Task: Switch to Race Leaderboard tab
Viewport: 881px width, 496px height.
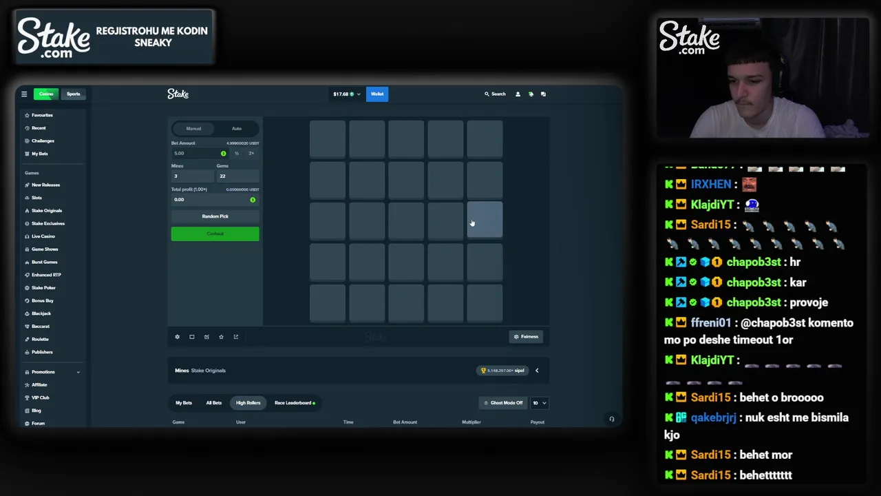Action: [x=295, y=403]
